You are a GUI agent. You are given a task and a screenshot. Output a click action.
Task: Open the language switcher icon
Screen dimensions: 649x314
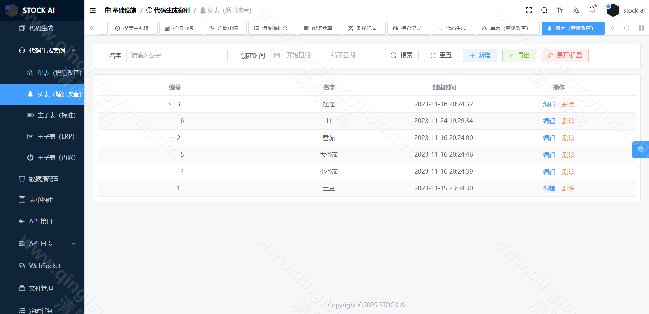(576, 10)
